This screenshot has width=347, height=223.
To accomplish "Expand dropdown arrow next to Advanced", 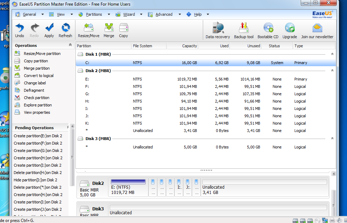I will pyautogui.click(x=180, y=14).
